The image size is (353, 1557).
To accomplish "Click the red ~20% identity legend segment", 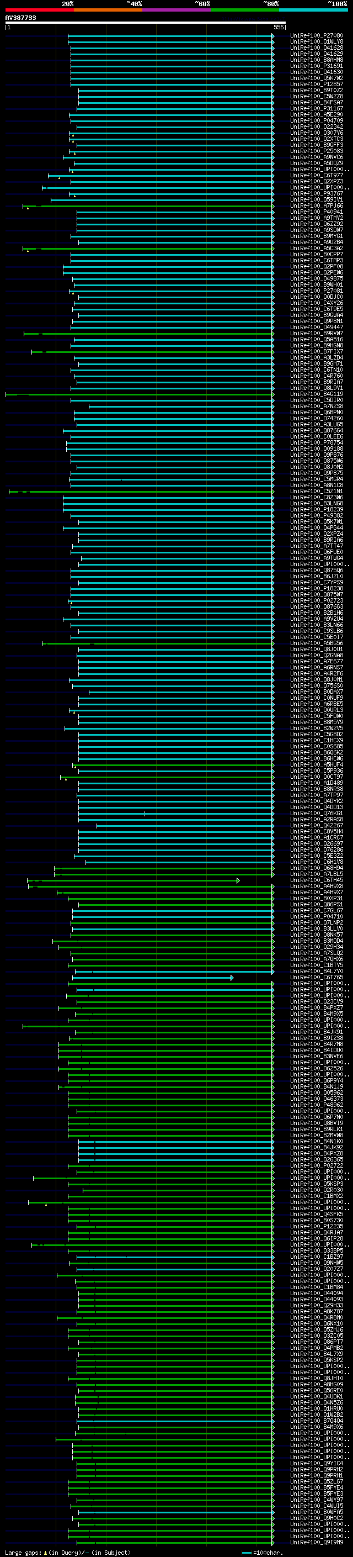I will pyautogui.click(x=39, y=10).
